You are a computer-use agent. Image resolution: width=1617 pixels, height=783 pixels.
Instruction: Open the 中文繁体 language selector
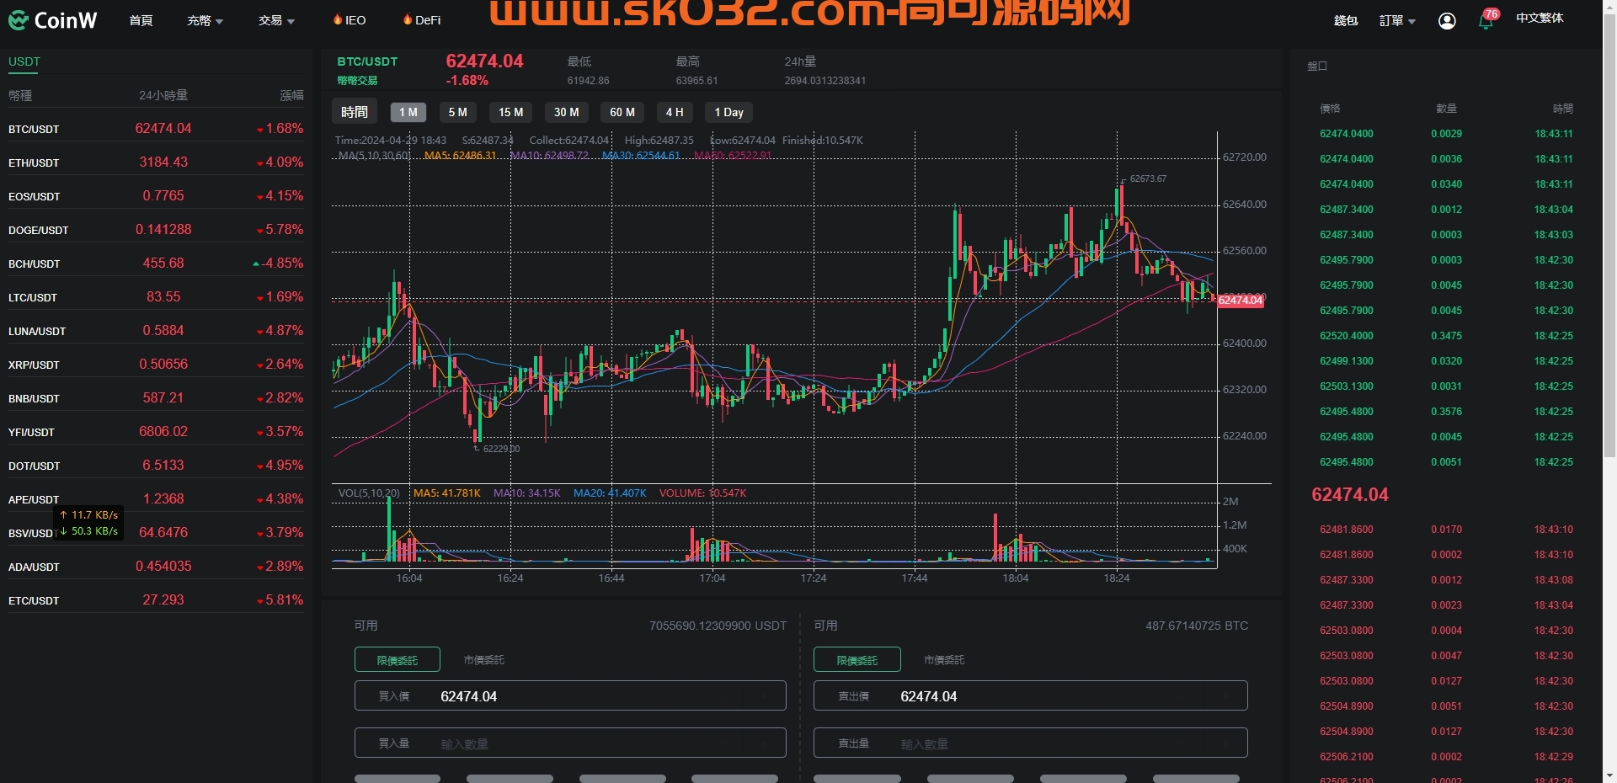coord(1540,18)
